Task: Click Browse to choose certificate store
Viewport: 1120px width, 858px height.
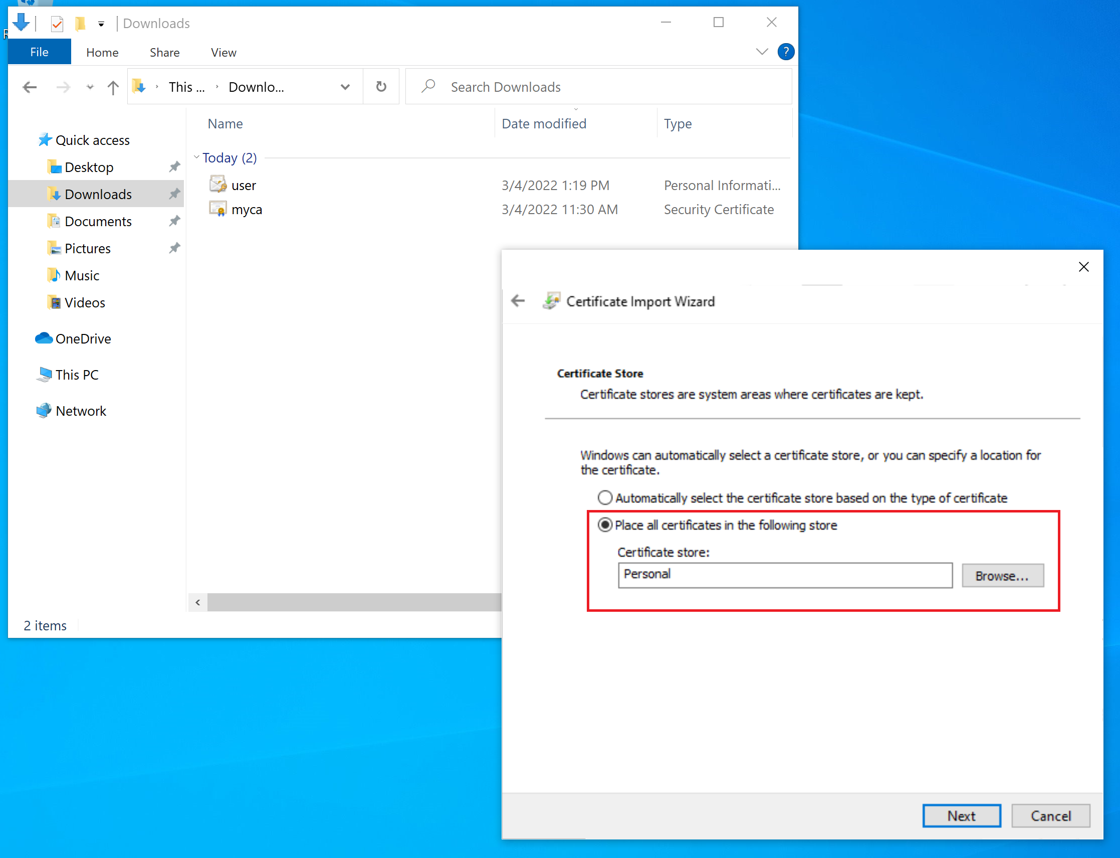Action: 1002,576
